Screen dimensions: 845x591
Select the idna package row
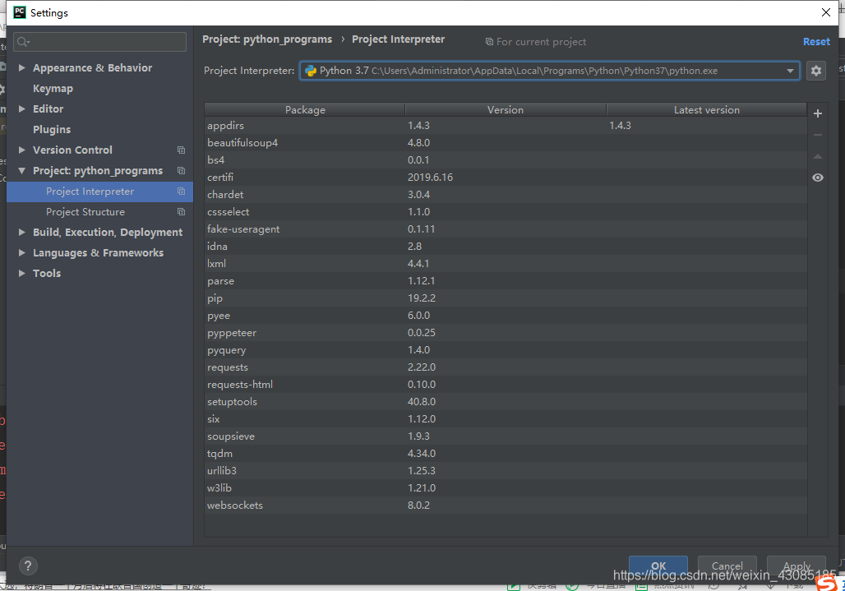pos(506,247)
